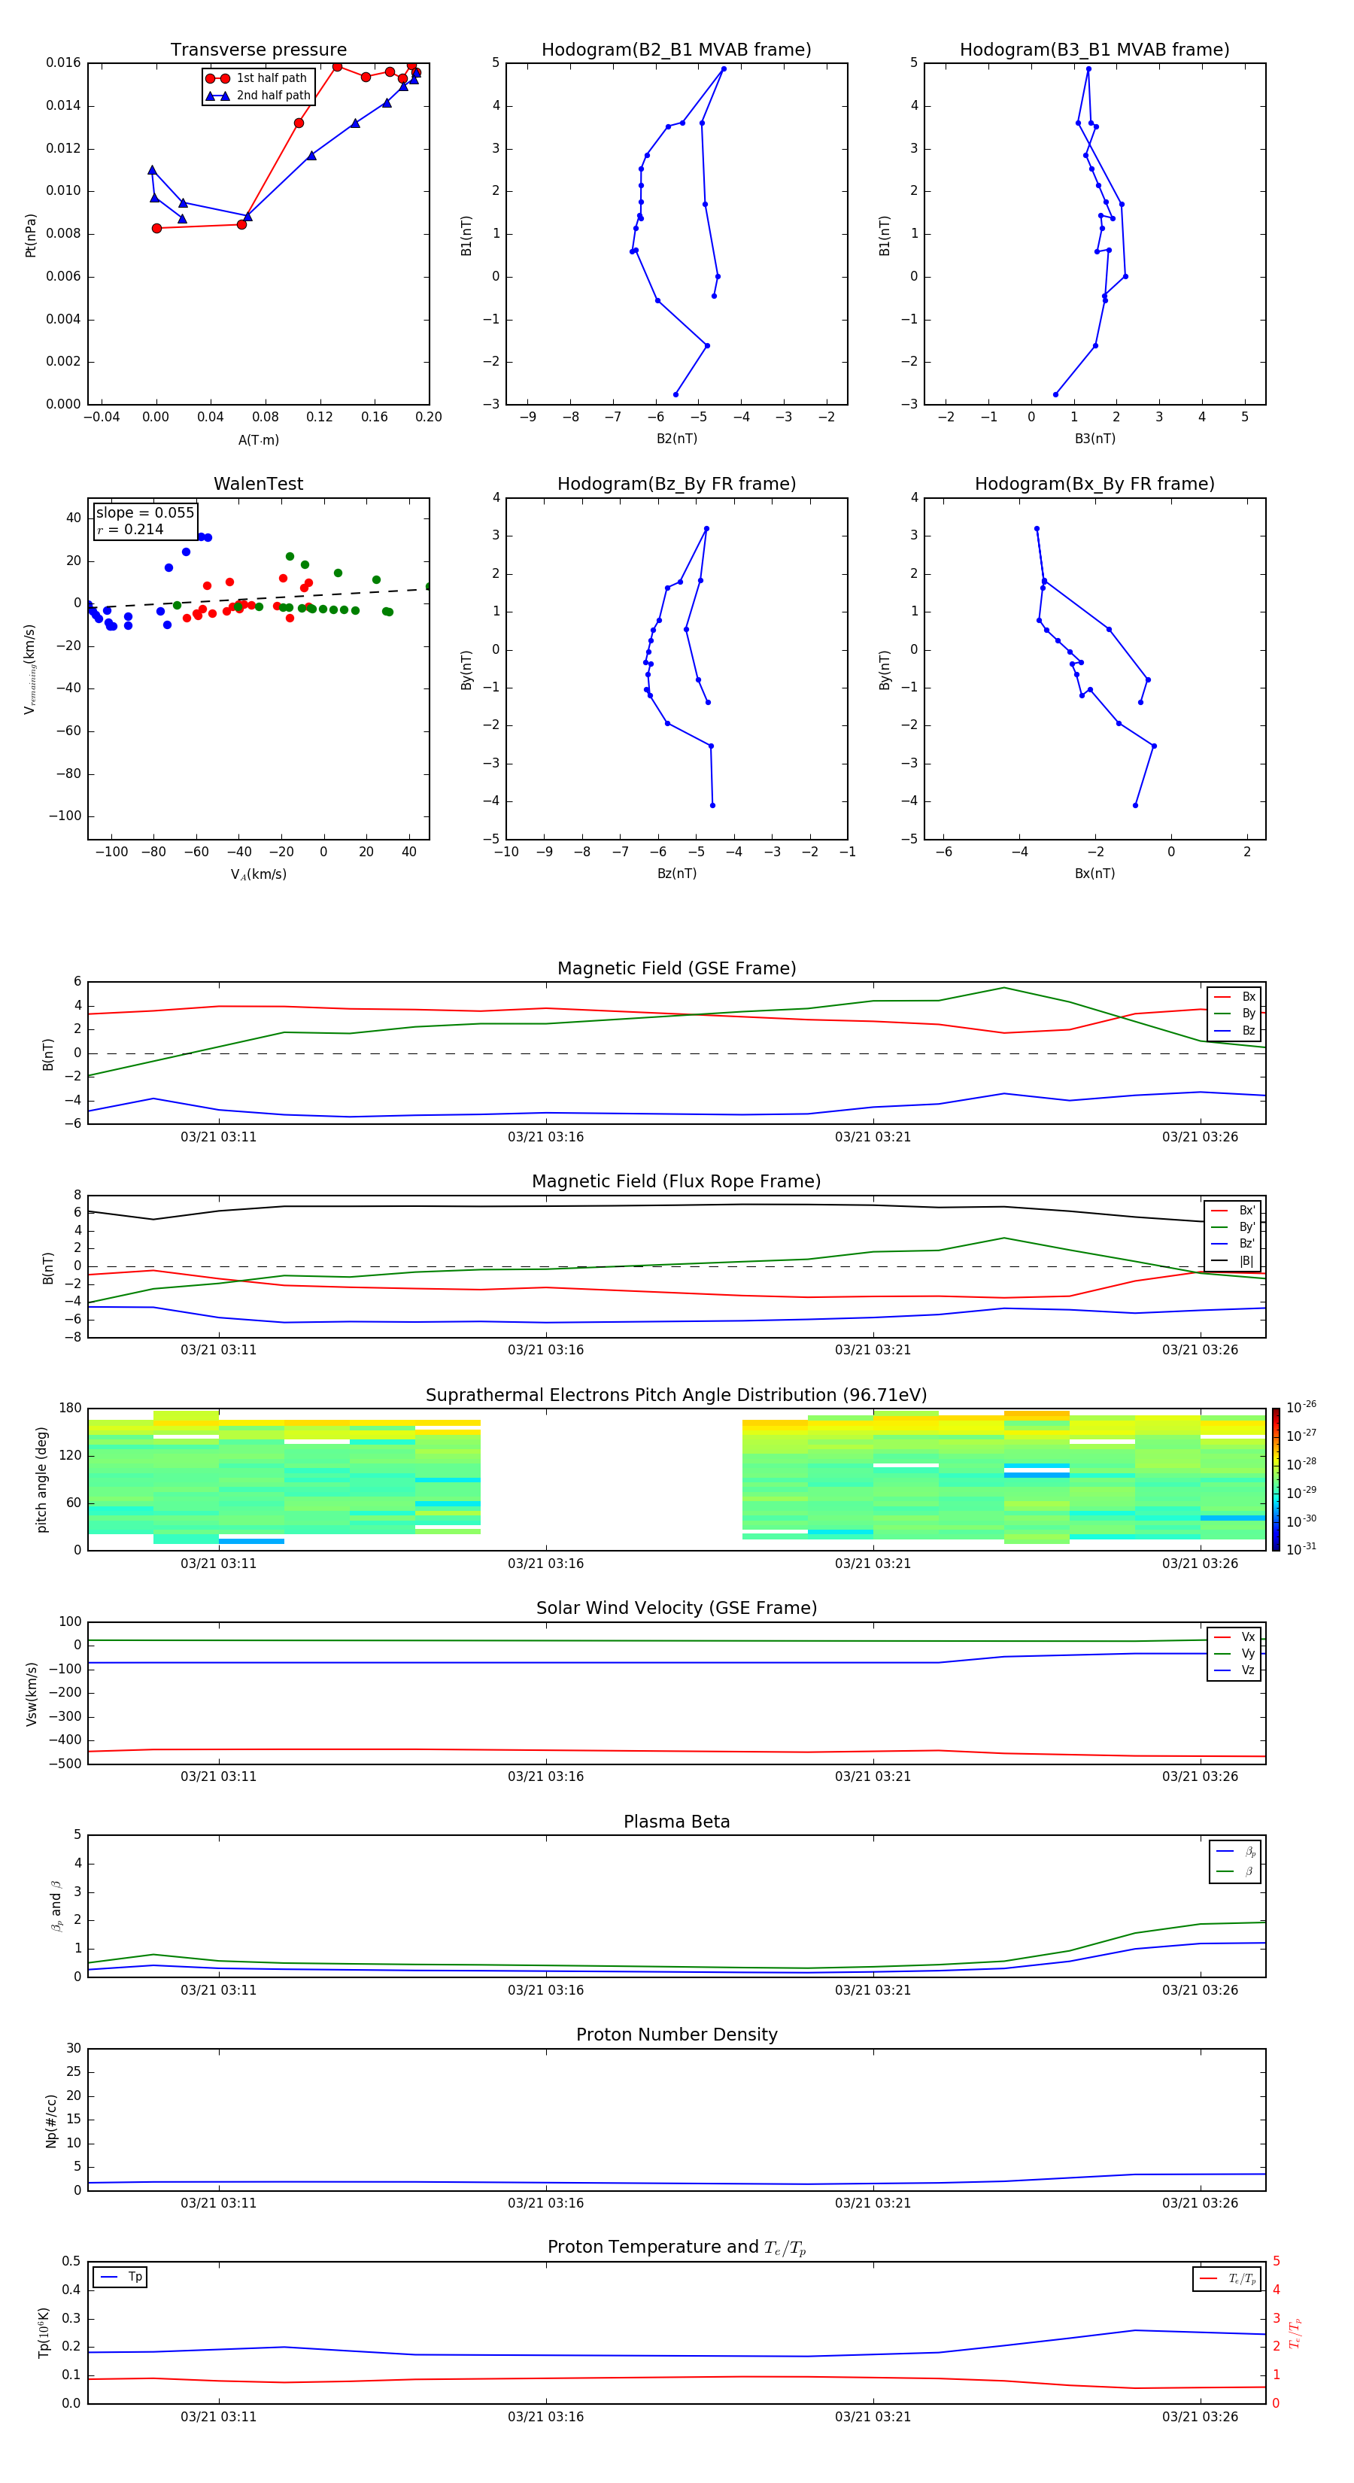Image resolution: width=1354 pixels, height=2483 pixels.
Task: Click the 'Proton Number Density' title
Action: [676, 2035]
